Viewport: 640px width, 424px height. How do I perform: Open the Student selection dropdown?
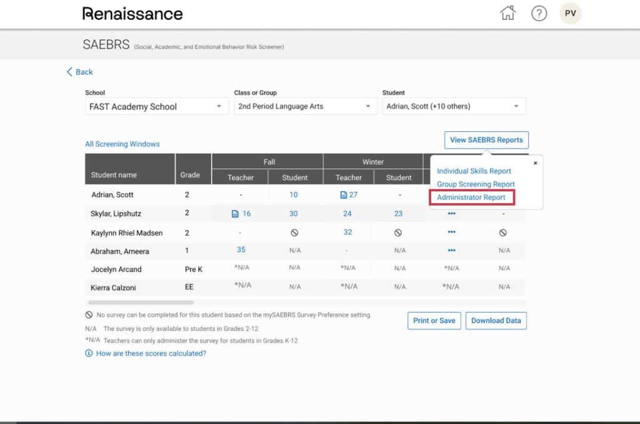pos(453,106)
